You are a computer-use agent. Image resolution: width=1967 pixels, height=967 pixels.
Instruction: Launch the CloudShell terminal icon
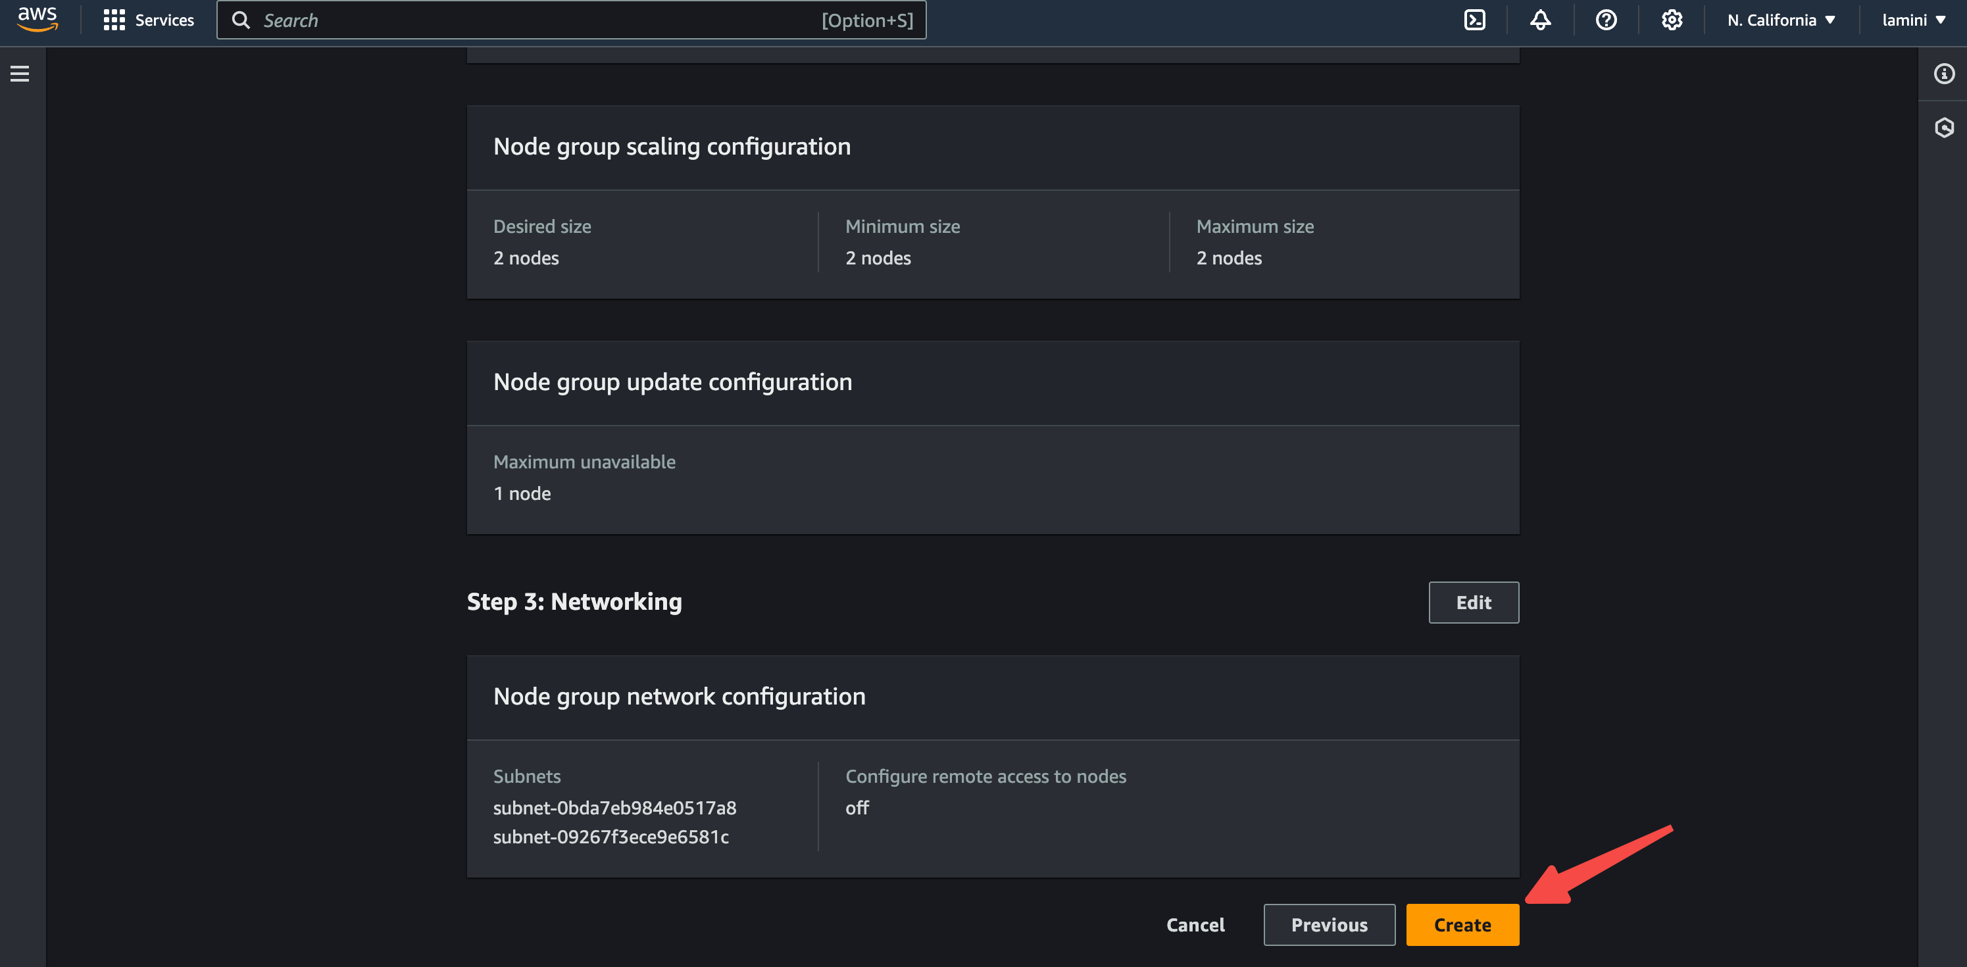tap(1474, 20)
